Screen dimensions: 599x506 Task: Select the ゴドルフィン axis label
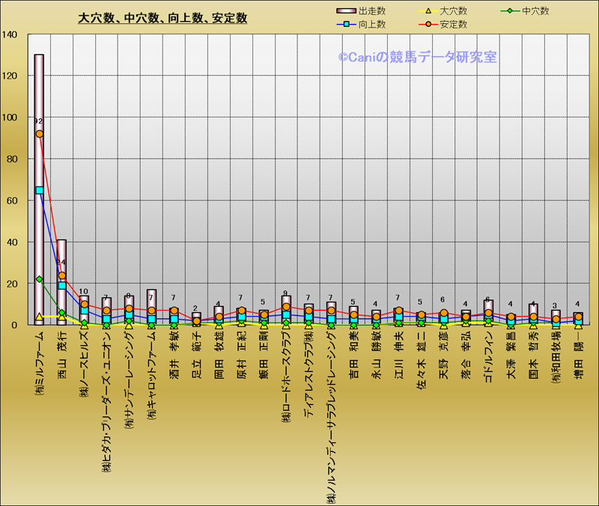488,359
